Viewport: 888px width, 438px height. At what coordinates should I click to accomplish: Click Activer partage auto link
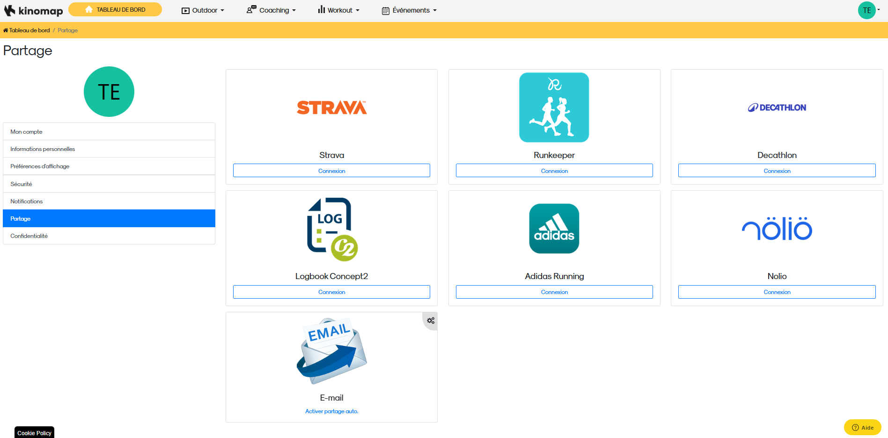click(331, 411)
